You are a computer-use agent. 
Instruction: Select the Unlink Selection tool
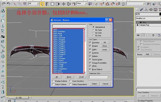point(20,4)
